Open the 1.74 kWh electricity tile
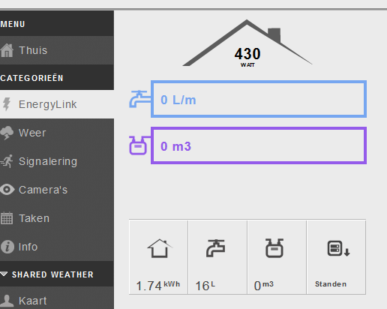Image resolution: width=387 pixels, height=309 pixels. coord(158,257)
